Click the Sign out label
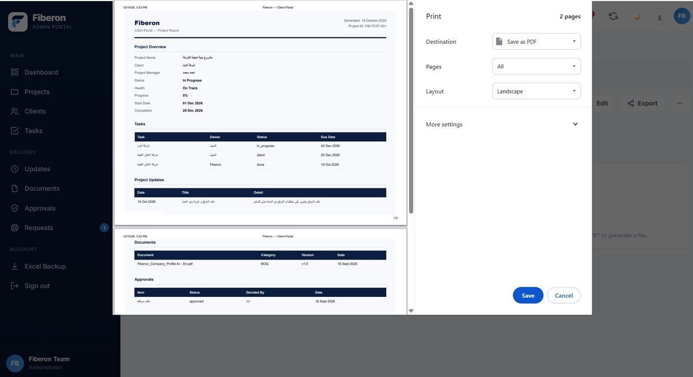 (37, 286)
